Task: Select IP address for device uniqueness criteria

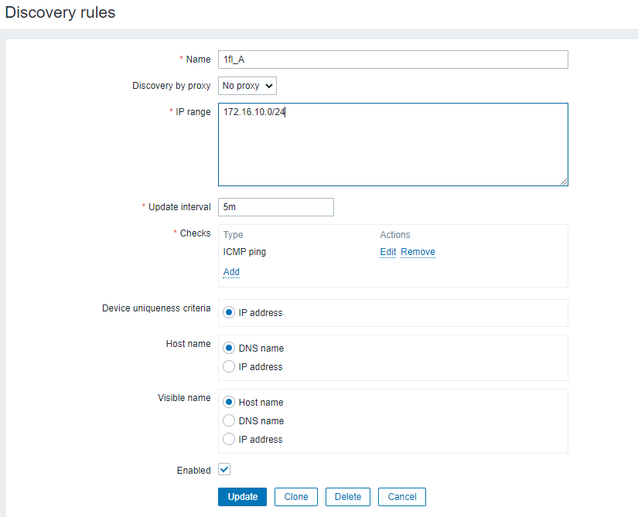Action: click(x=229, y=313)
